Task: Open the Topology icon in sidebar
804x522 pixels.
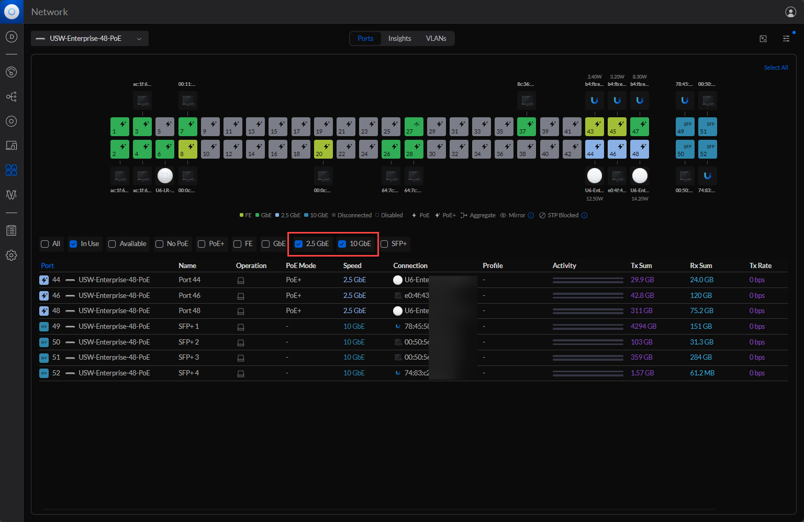Action: tap(11, 97)
